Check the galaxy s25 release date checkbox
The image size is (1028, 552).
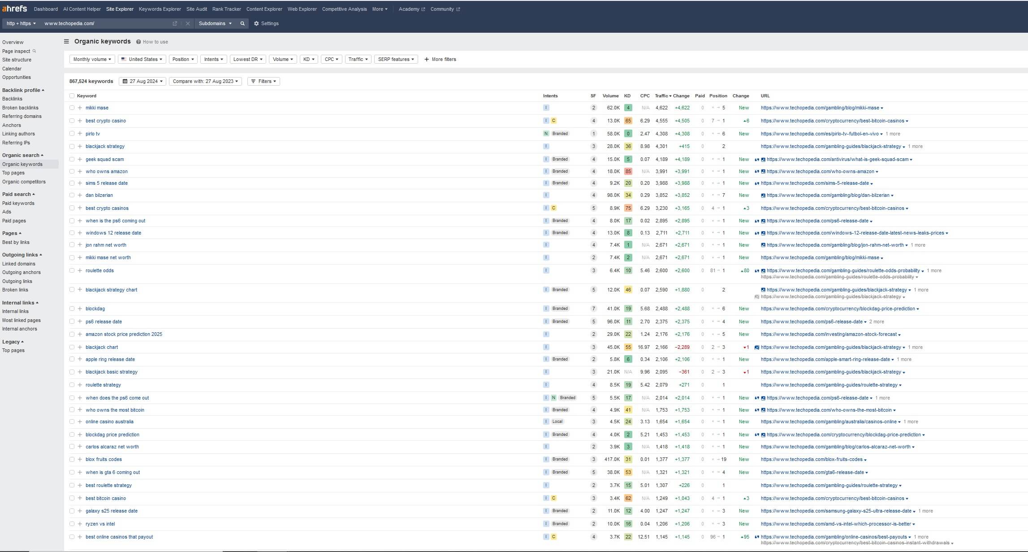tap(72, 511)
